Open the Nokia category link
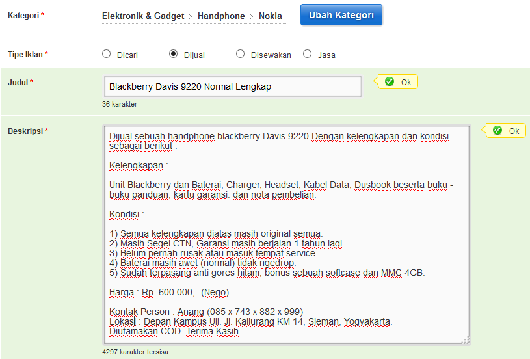The image size is (530, 359). 271,16
